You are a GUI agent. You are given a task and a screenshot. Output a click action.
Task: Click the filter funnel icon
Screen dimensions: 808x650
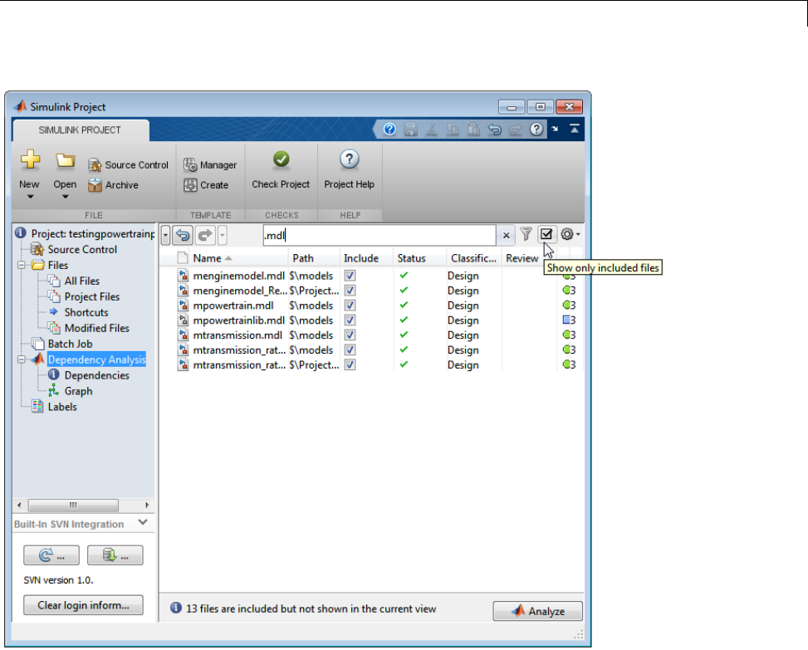click(x=526, y=234)
